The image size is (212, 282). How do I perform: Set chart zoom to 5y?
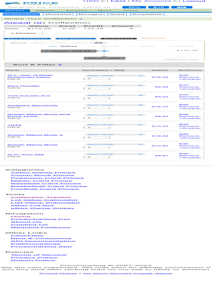79,43
